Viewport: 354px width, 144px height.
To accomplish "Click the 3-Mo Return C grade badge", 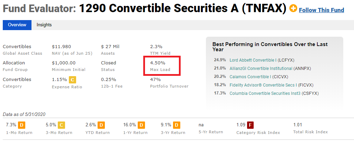I will (61, 125).
